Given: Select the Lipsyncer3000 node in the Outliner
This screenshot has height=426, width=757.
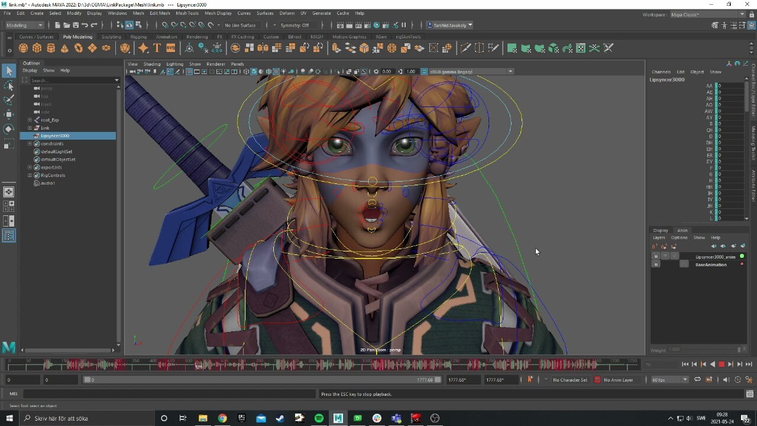Looking at the screenshot, I should point(55,135).
